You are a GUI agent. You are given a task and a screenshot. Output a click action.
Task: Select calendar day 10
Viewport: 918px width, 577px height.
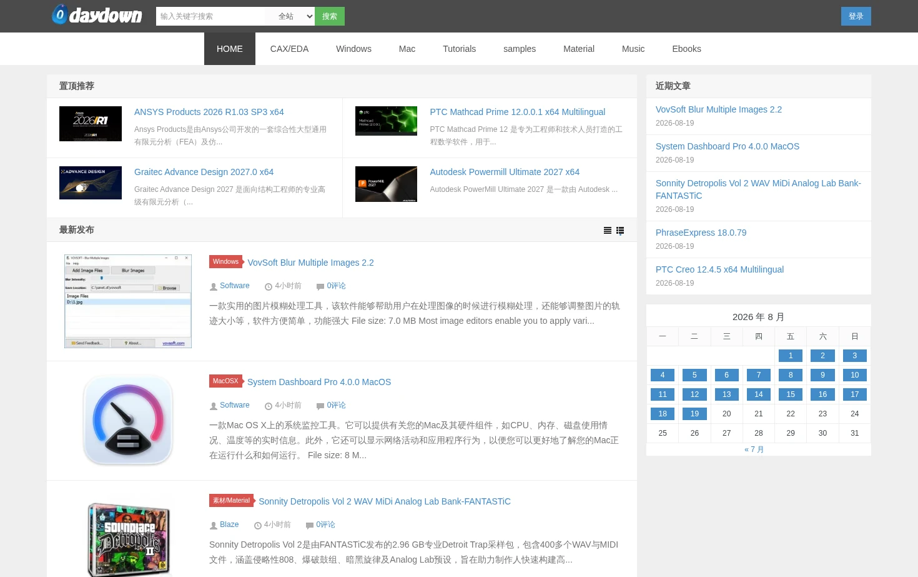(x=855, y=375)
